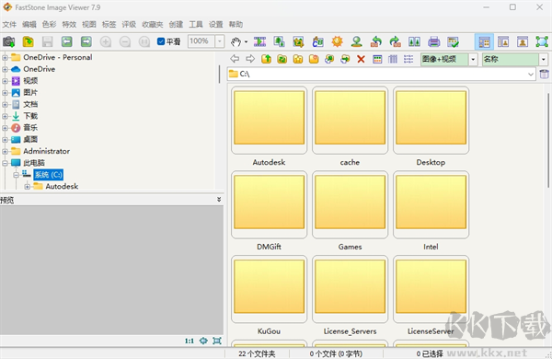Open the 设置 menu
This screenshot has height=359, width=552.
(216, 24)
